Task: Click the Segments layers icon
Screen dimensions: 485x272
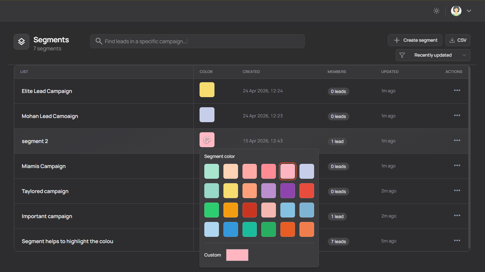Action: pos(21,42)
